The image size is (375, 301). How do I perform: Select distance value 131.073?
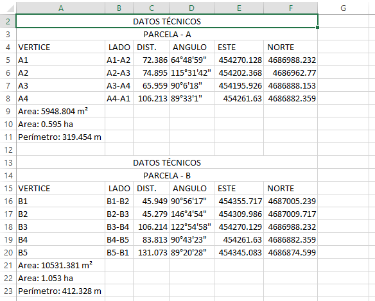click(x=151, y=252)
